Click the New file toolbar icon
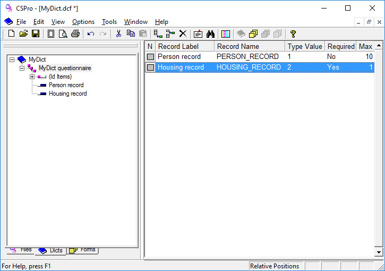This screenshot has height=271, width=385. [11, 34]
